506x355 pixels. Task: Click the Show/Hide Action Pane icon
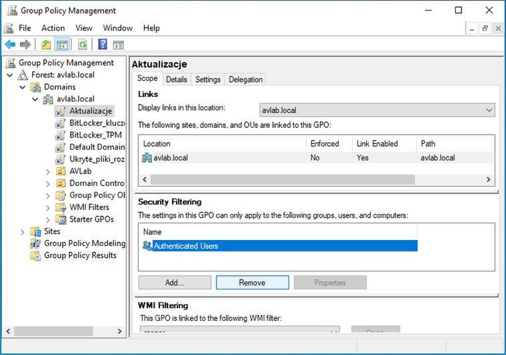(x=118, y=45)
